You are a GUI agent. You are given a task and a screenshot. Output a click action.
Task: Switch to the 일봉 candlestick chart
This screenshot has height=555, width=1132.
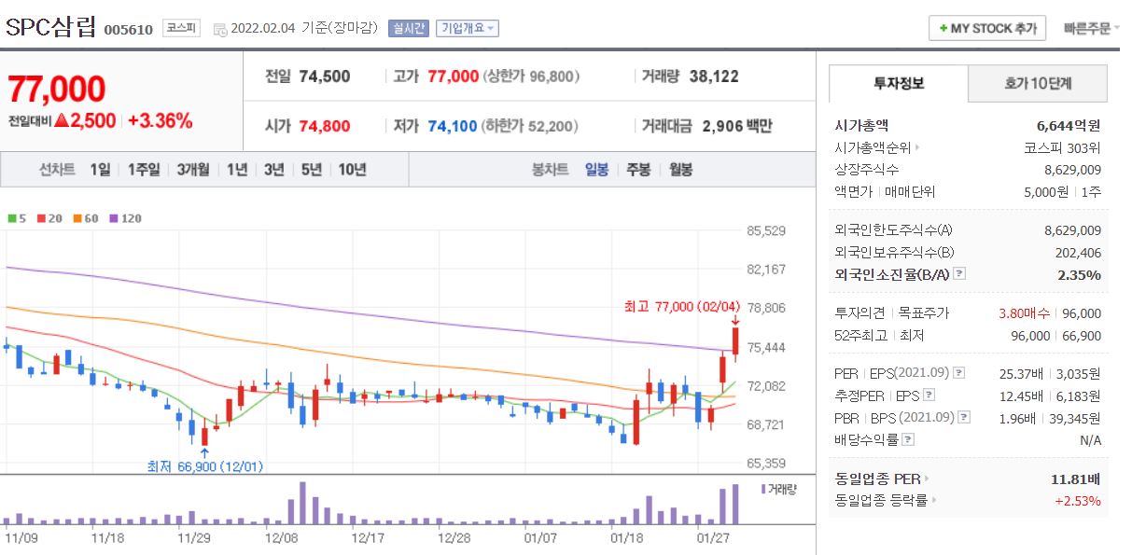click(597, 170)
